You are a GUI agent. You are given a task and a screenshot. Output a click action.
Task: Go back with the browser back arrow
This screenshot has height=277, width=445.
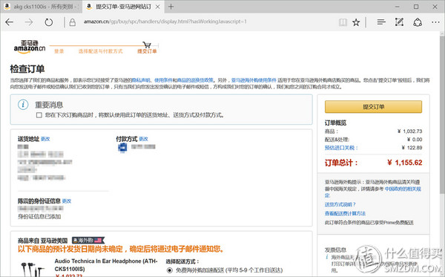(10, 22)
